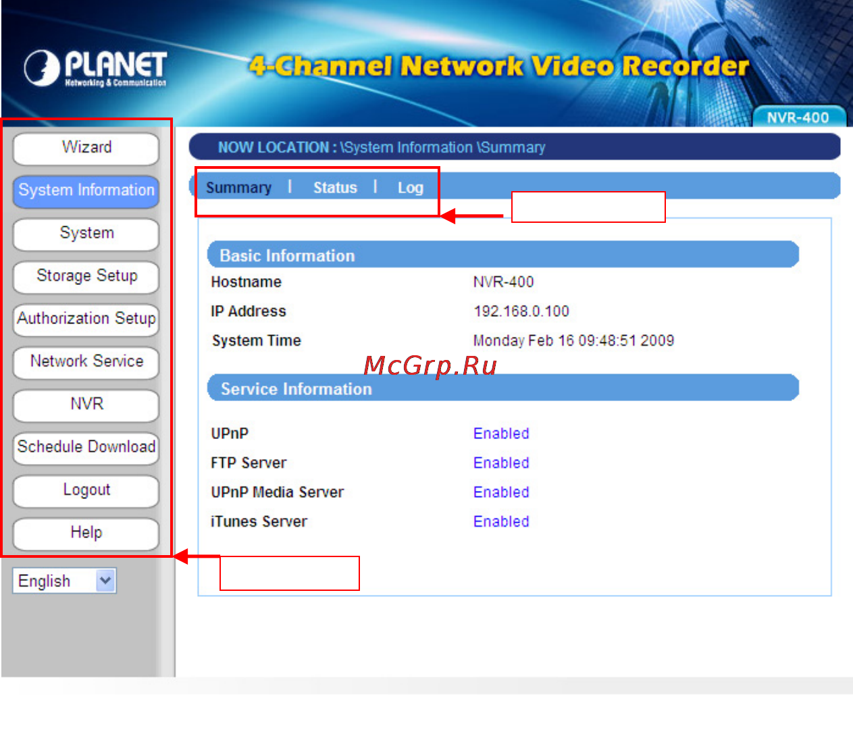Click the NVR sidebar button

click(x=86, y=405)
